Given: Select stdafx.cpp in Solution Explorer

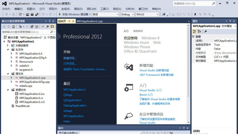Looking at the screenshot, I should (x=26, y=86).
